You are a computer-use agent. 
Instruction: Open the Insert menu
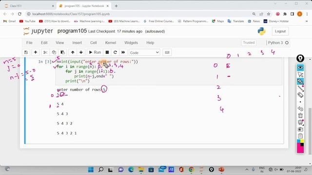[x=77, y=43]
